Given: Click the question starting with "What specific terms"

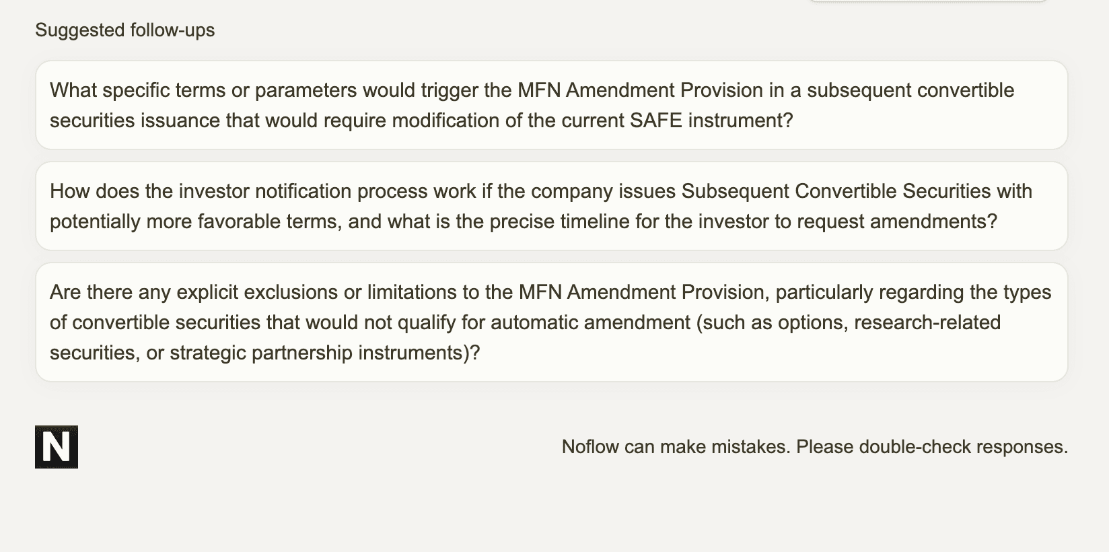Looking at the screenshot, I should coord(552,105).
